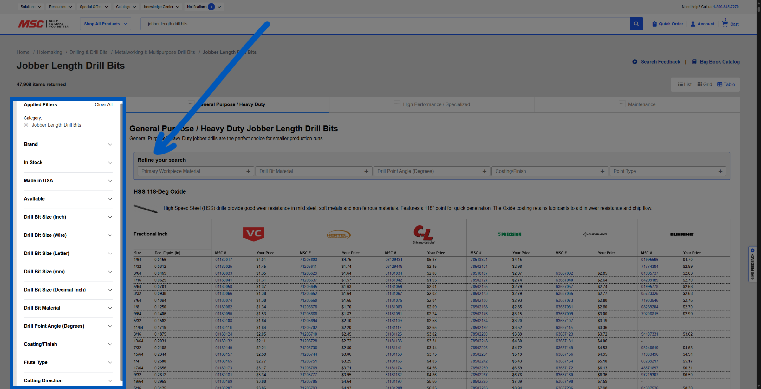The width and height of the screenshot is (761, 389).
Task: Expand Drill Bit Size (Wire) filter
Action: [68, 235]
